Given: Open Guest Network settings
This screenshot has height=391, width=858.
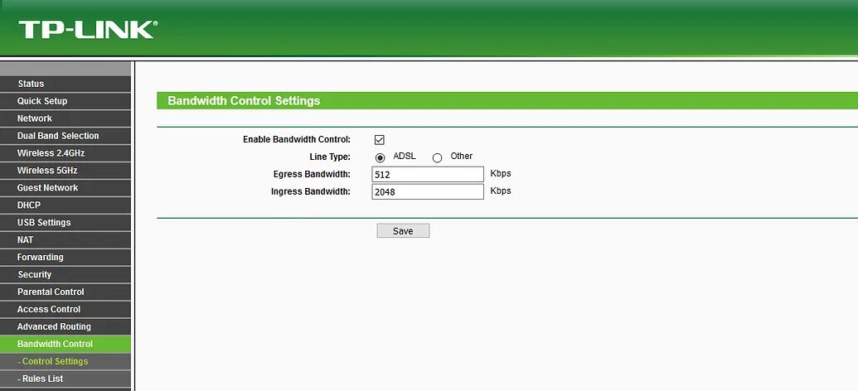Looking at the screenshot, I should click(x=65, y=187).
